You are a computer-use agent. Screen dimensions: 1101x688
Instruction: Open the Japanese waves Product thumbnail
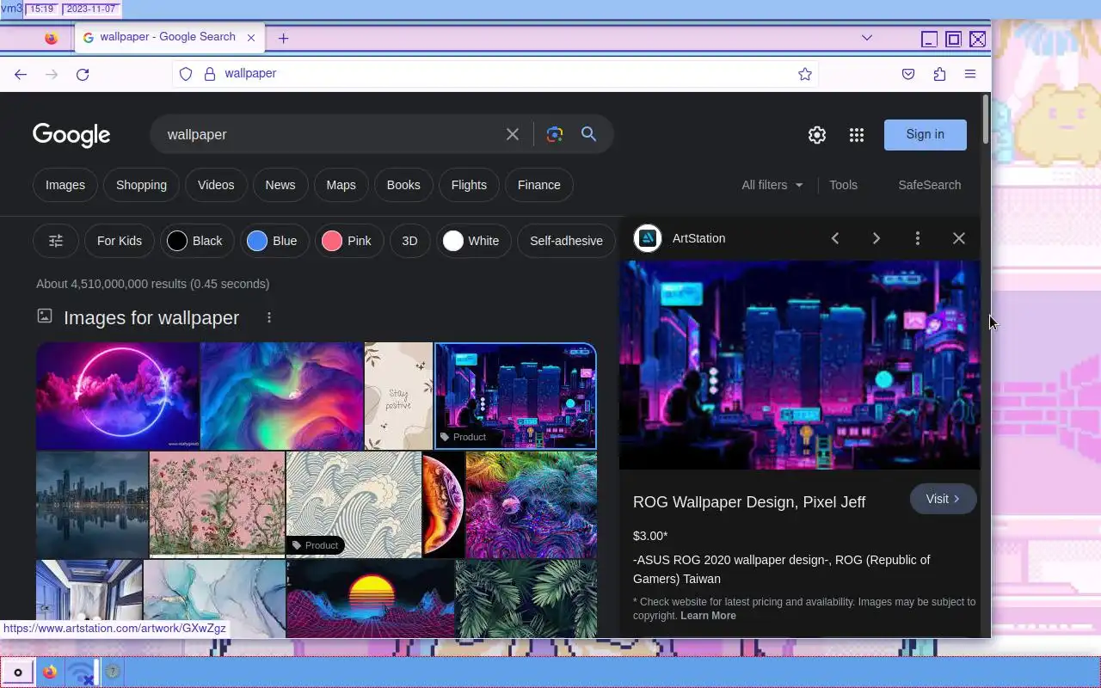[354, 505]
